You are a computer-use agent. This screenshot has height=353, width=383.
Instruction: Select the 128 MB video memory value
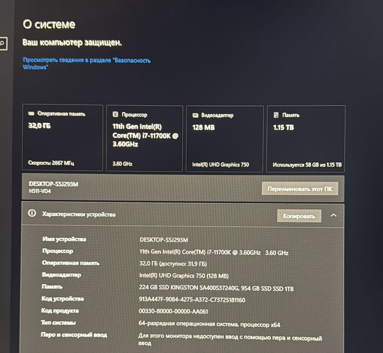(203, 127)
